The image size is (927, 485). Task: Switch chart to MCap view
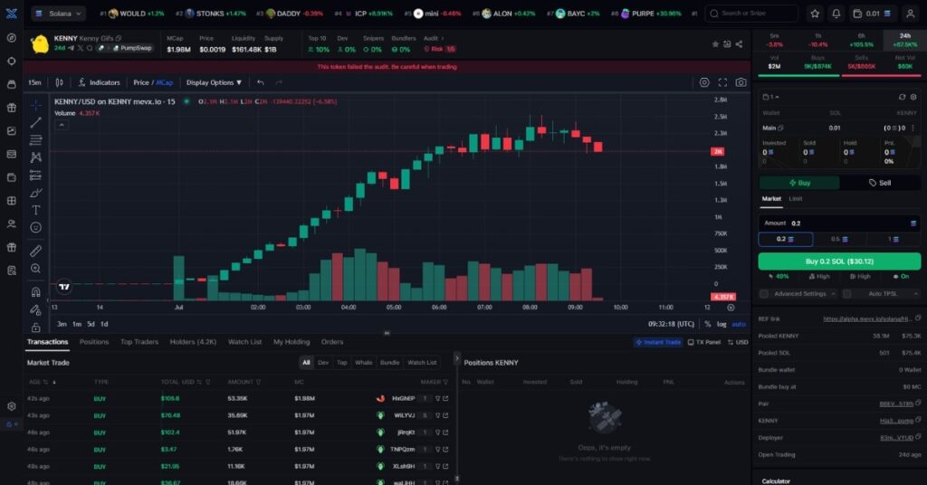point(165,82)
